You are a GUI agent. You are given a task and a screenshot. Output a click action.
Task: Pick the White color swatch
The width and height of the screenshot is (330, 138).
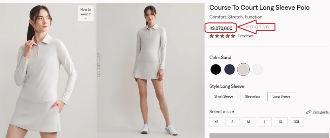[x=257, y=69]
